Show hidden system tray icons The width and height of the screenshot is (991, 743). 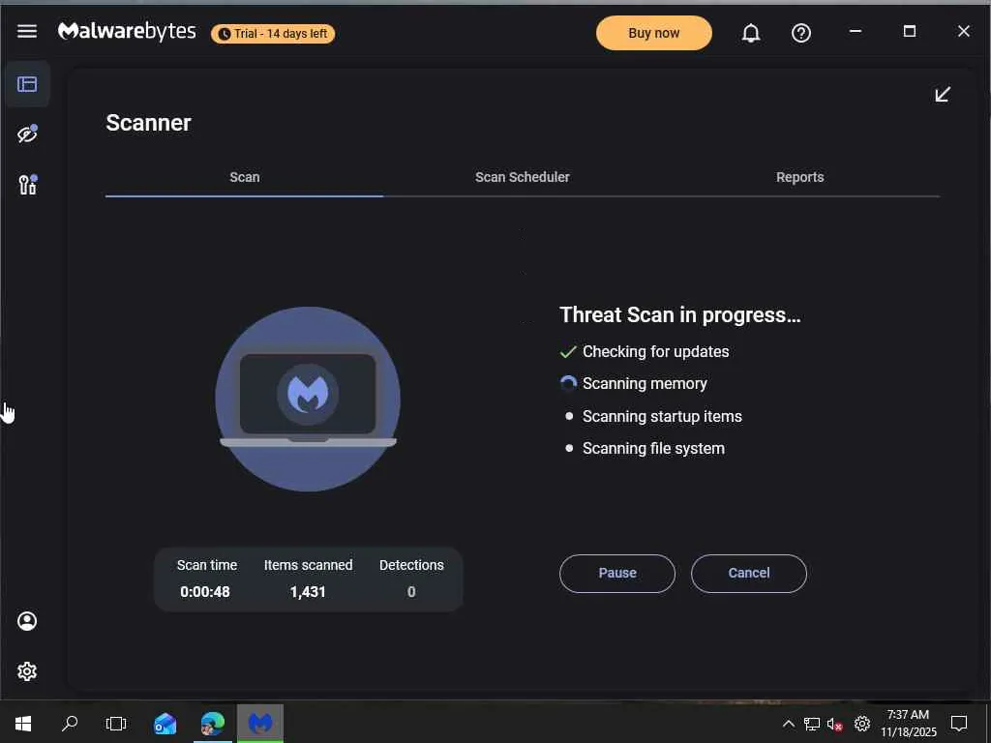[788, 724]
